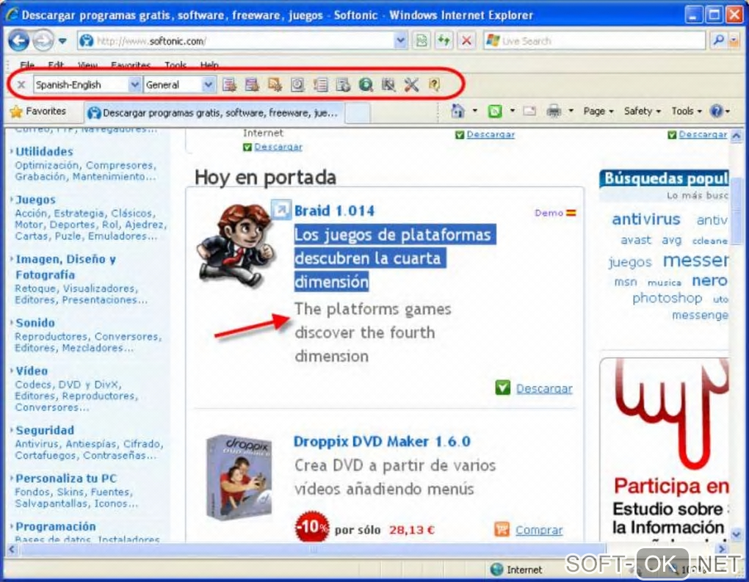Open the Help menu
This screenshot has width=749, height=582.
coord(209,65)
